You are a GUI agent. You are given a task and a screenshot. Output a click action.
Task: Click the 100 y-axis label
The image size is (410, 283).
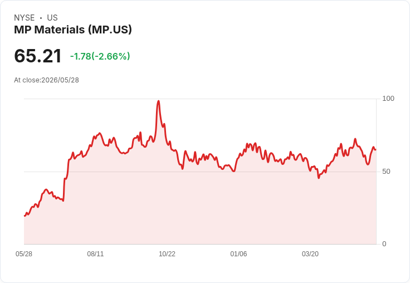[x=388, y=99]
